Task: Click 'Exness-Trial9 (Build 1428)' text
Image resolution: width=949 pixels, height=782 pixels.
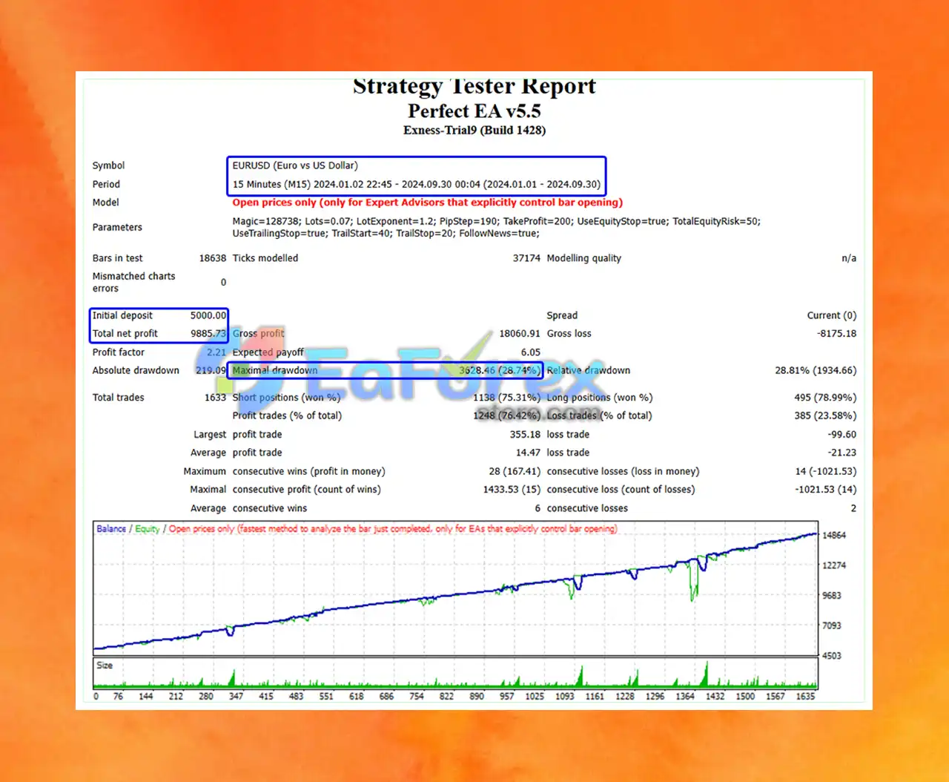Action: (x=474, y=131)
